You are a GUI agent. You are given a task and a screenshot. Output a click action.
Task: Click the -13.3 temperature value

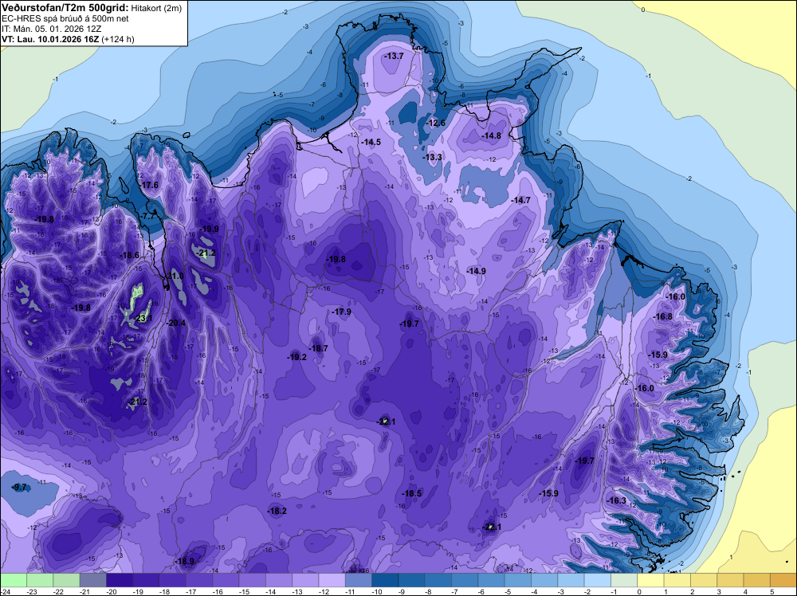432,158
